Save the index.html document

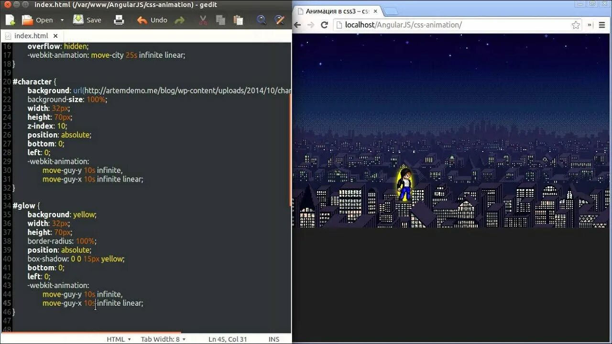tap(87, 20)
